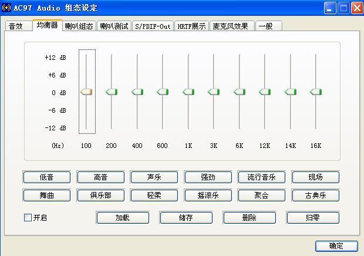Click the 600 Hz equalizer slider thumb
The image size is (364, 256).
163,92
